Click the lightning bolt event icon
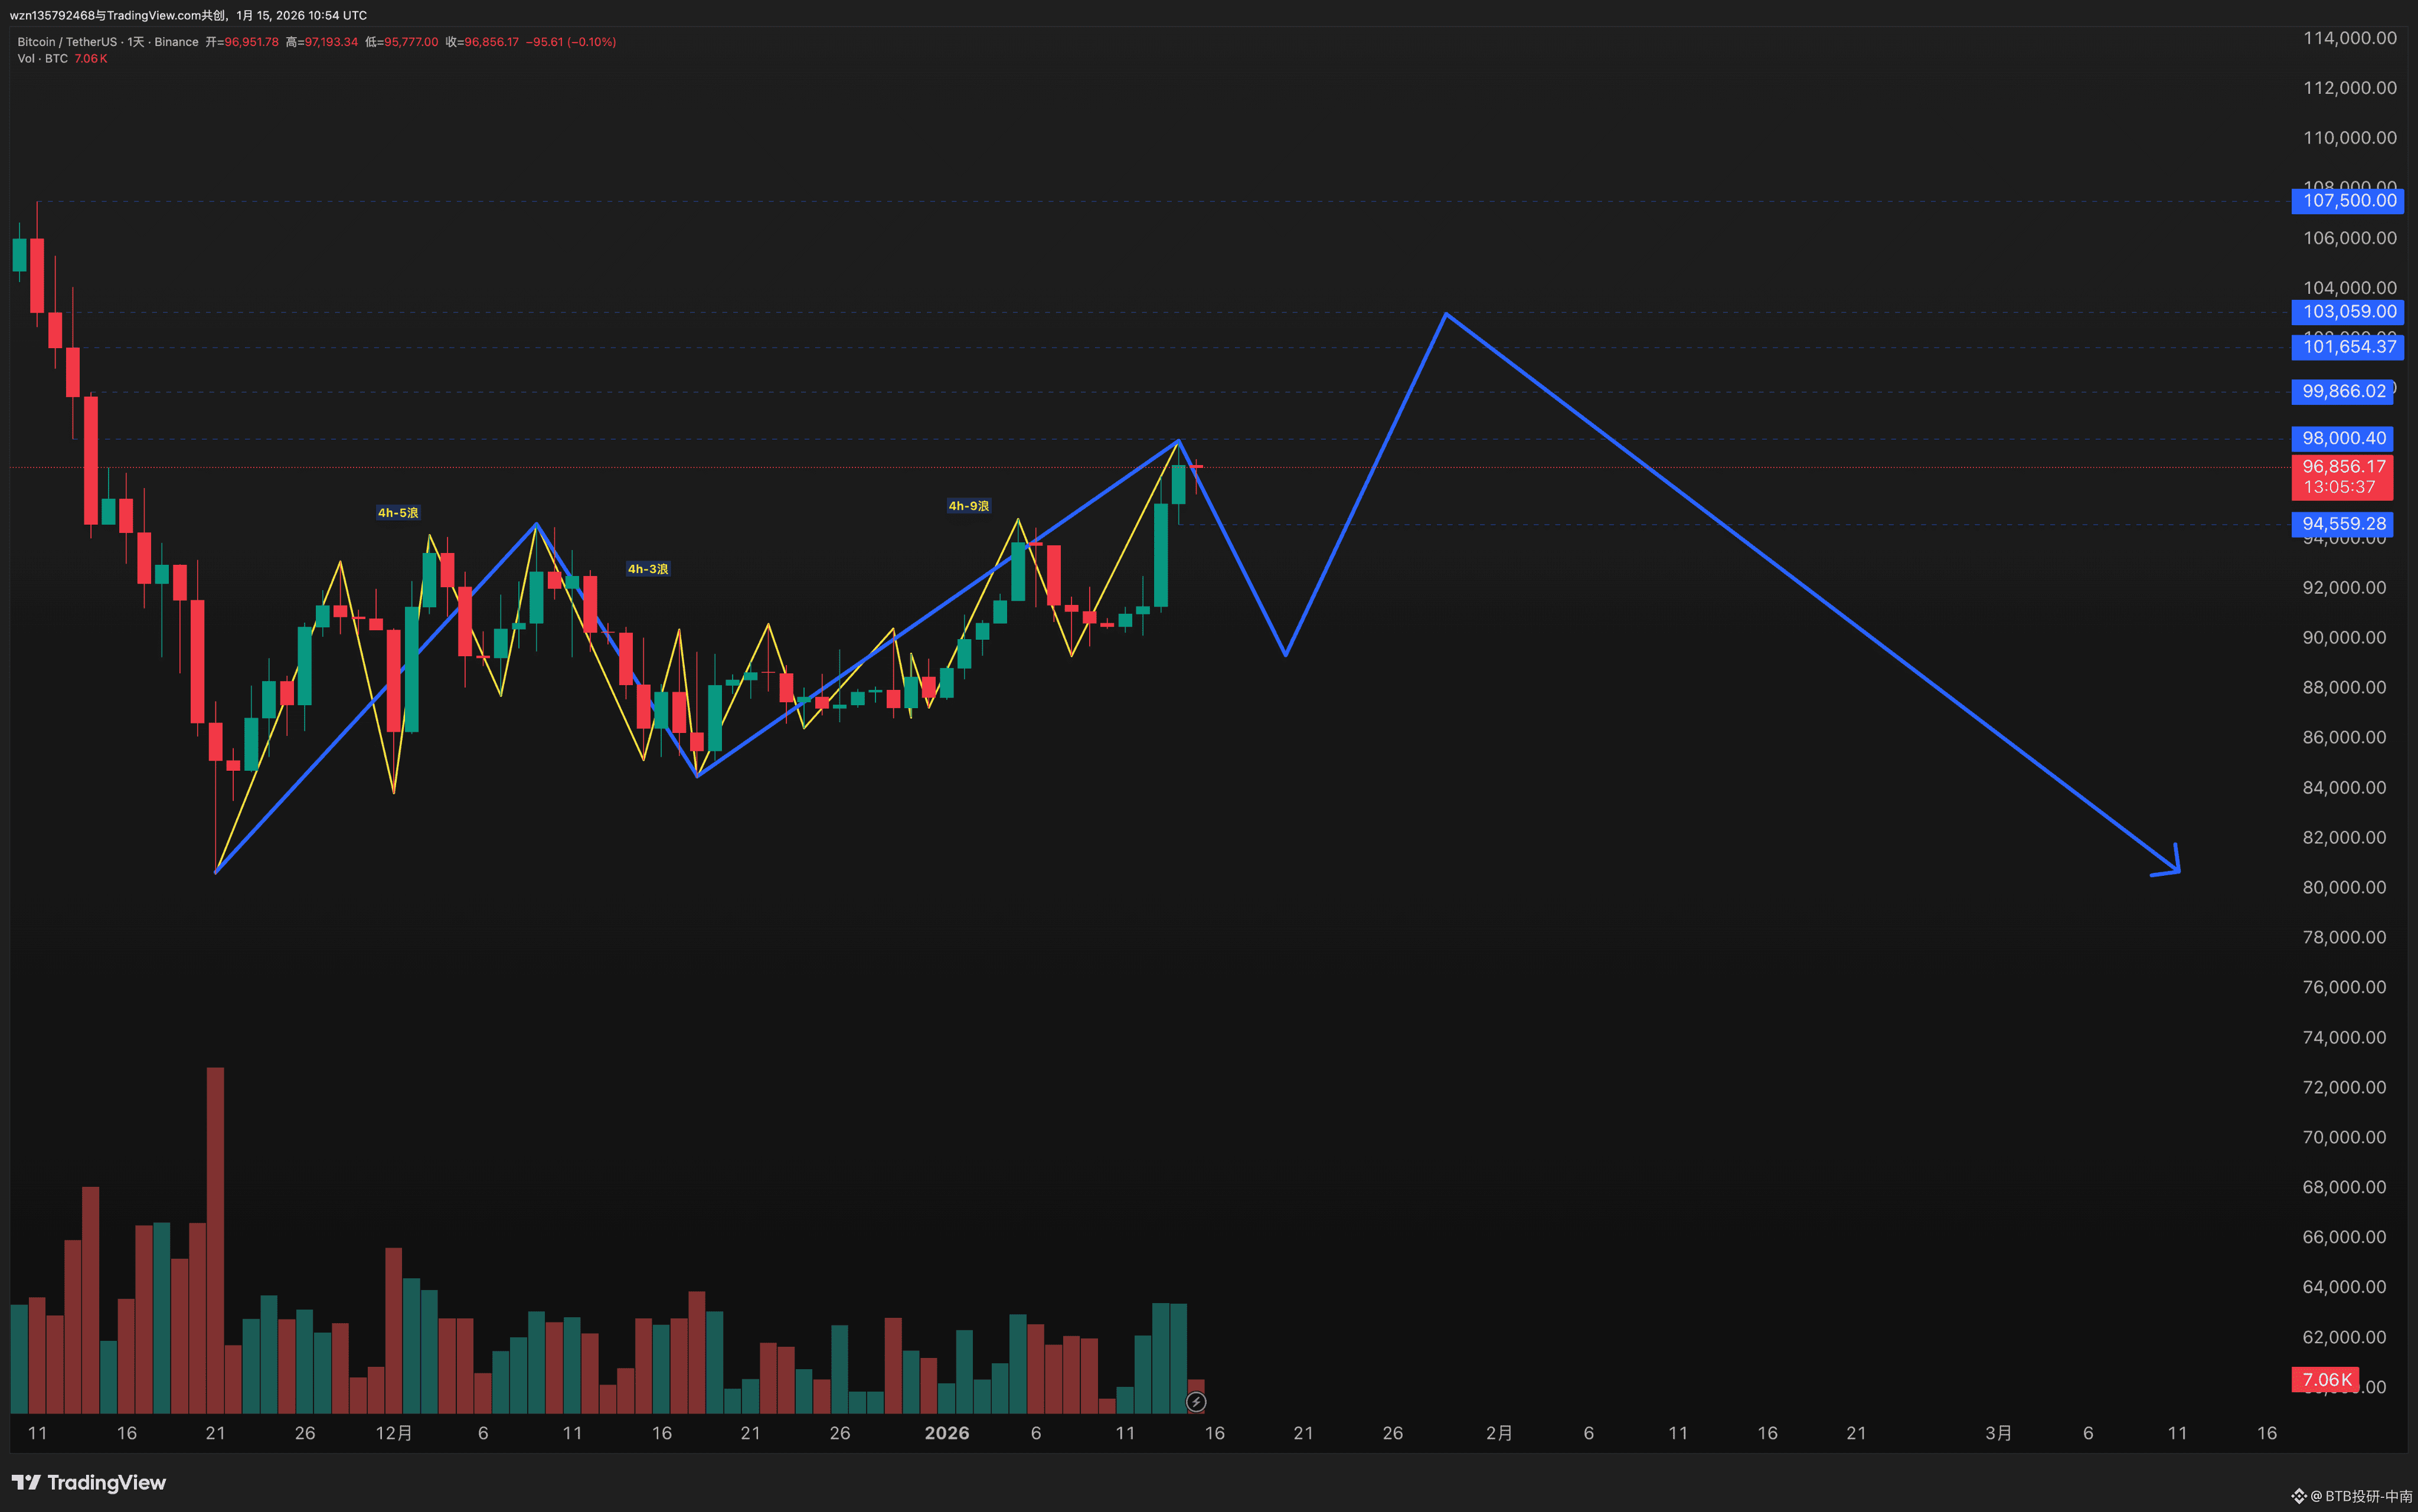The height and width of the screenshot is (1512, 2418). 1195,1402
